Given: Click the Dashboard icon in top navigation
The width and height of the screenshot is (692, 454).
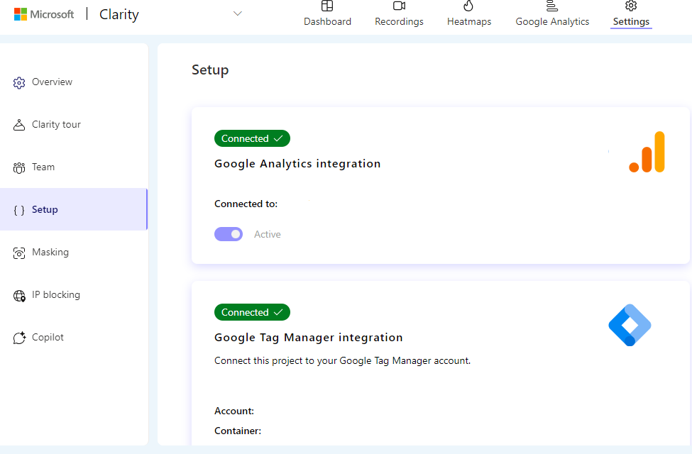Looking at the screenshot, I should pyautogui.click(x=327, y=6).
